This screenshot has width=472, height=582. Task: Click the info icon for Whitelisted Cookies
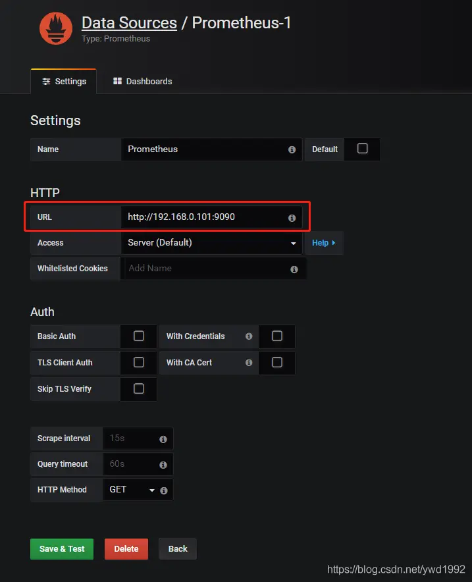pyautogui.click(x=294, y=269)
